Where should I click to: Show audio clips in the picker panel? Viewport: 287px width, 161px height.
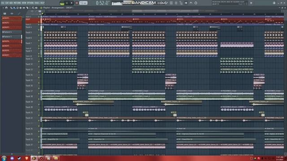[12, 13]
